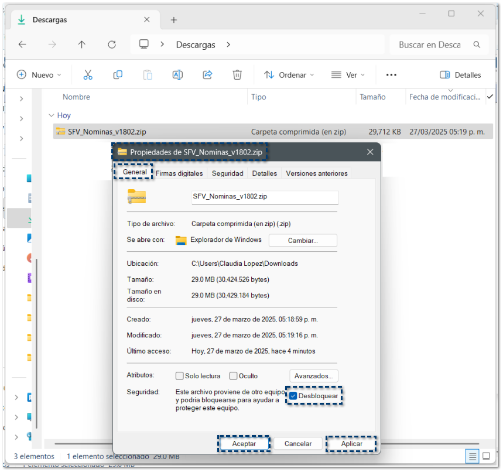Click the filename field in properties
Screen dimensions: 503x472
[264, 197]
